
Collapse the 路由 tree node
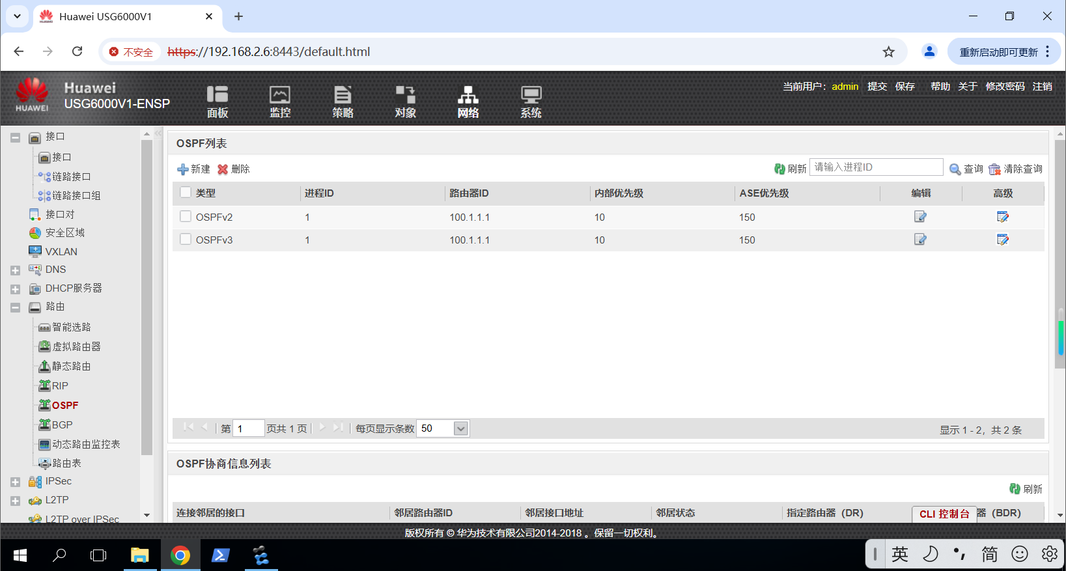click(15, 308)
